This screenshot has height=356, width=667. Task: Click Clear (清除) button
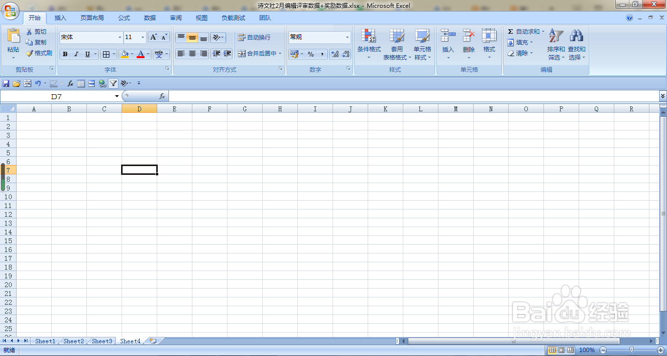520,53
